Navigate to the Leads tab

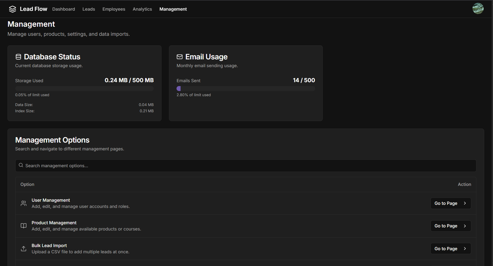89,9
